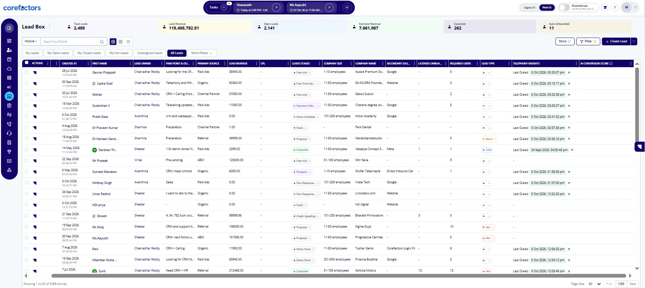The height and width of the screenshot is (288, 645).
Task: Open Page Size dropdown
Action: [x=595, y=284]
